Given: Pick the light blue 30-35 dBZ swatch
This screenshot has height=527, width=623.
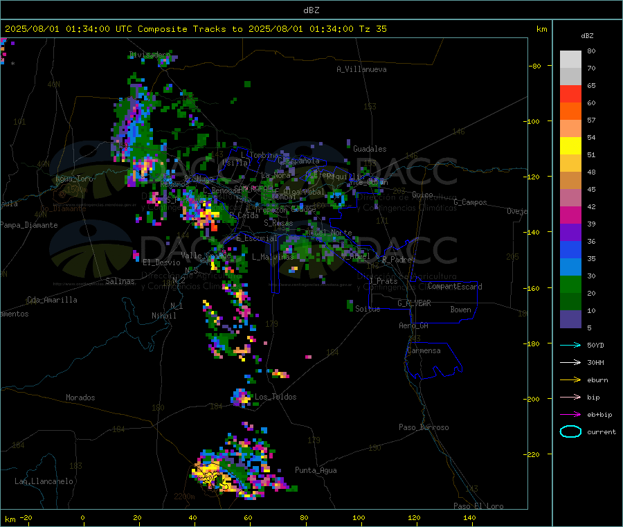Looking at the screenshot, I should click(x=570, y=267).
